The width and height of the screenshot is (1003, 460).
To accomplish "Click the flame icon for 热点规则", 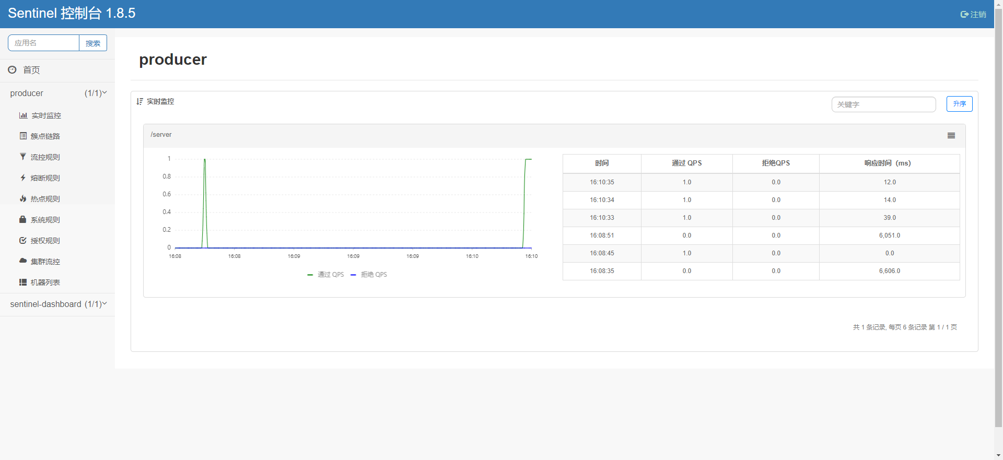I will 23,198.
